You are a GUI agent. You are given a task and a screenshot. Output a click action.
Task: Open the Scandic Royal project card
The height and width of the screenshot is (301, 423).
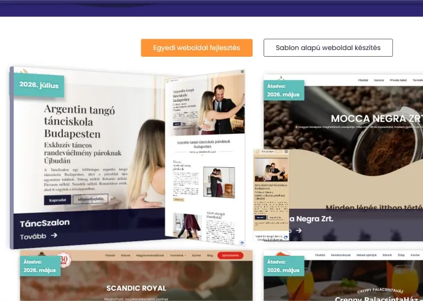pyautogui.click(x=136, y=276)
